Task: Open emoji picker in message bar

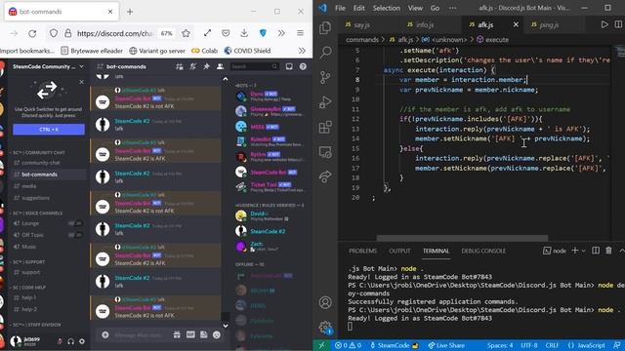Action: (217, 335)
